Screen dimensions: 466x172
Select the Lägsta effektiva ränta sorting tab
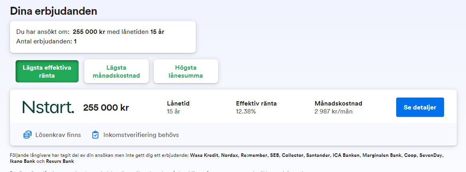[x=47, y=72]
